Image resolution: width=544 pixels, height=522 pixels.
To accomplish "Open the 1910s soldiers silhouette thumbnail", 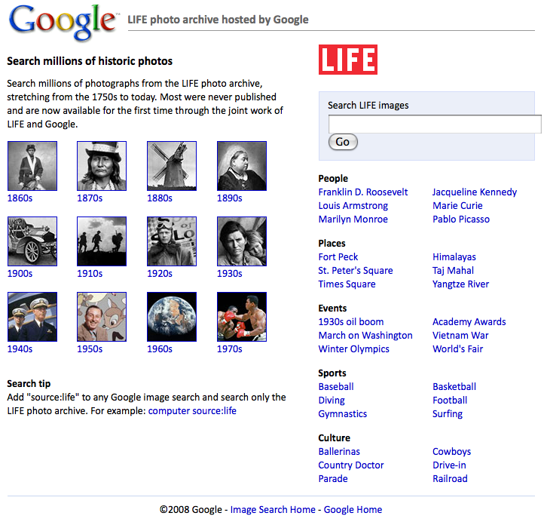I will point(102,241).
